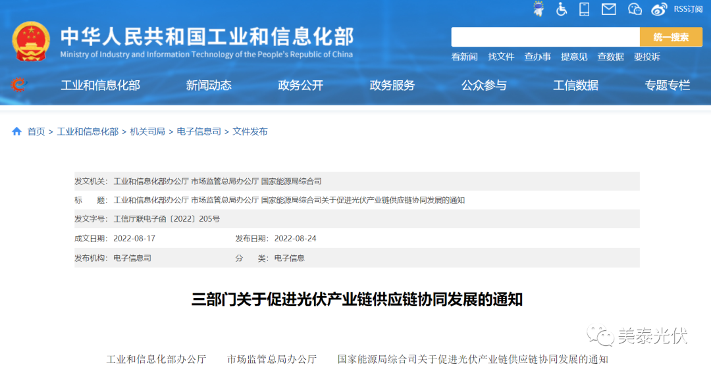
Task: Go to 首页 in the breadcrumb
Action: (36, 132)
